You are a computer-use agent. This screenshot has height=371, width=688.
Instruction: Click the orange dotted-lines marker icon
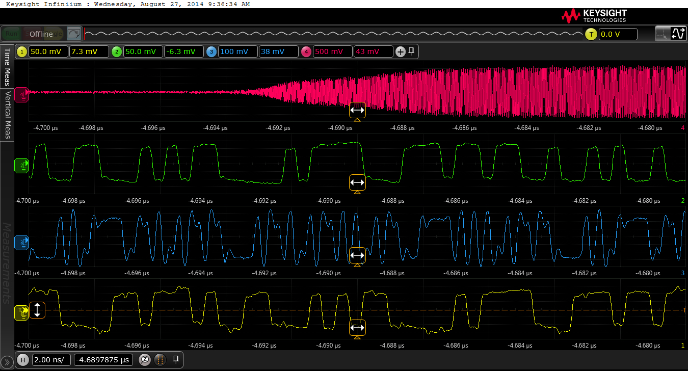point(160,360)
